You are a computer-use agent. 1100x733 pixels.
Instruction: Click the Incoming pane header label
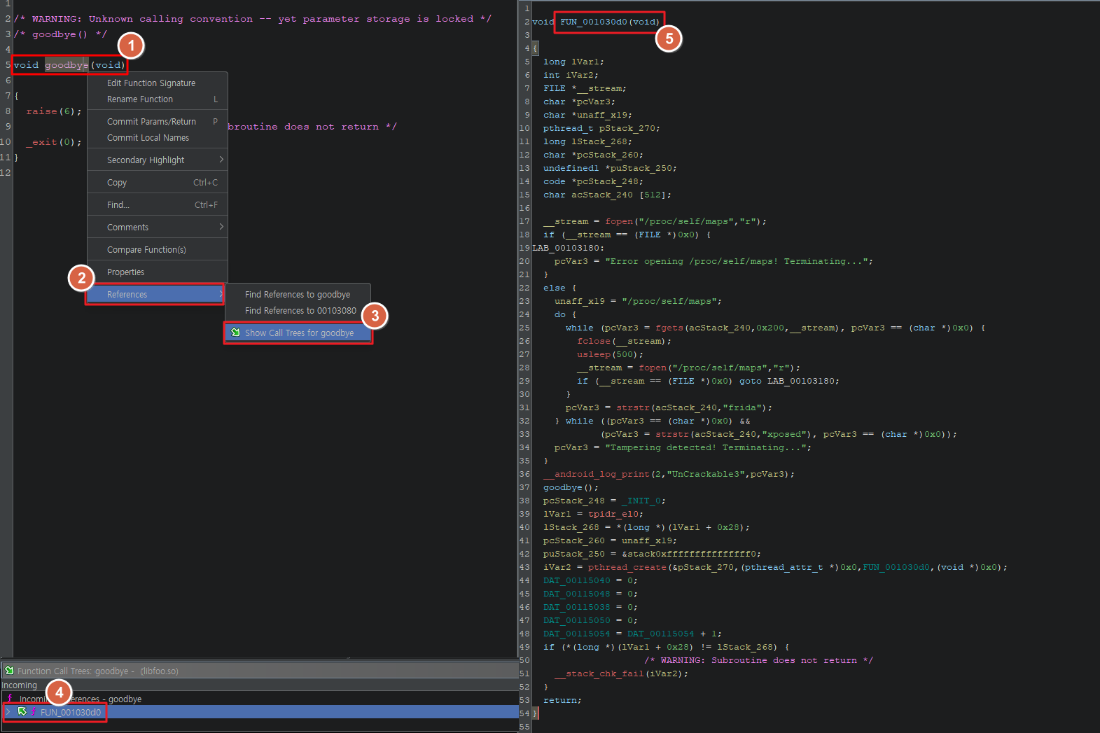tap(19, 685)
